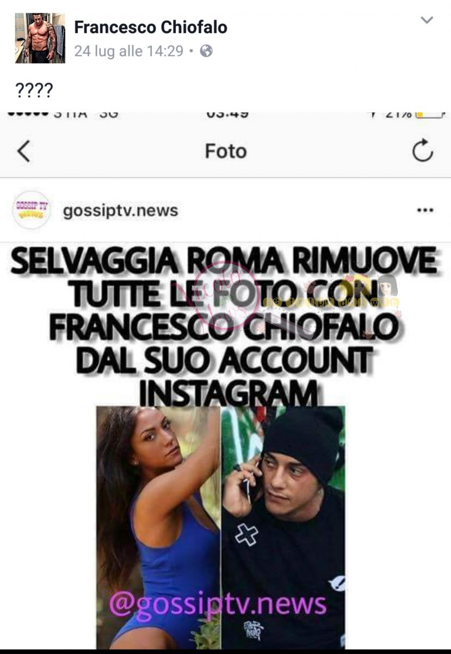451x654 pixels.
Task: Click the Foto header title
Action: 226,151
